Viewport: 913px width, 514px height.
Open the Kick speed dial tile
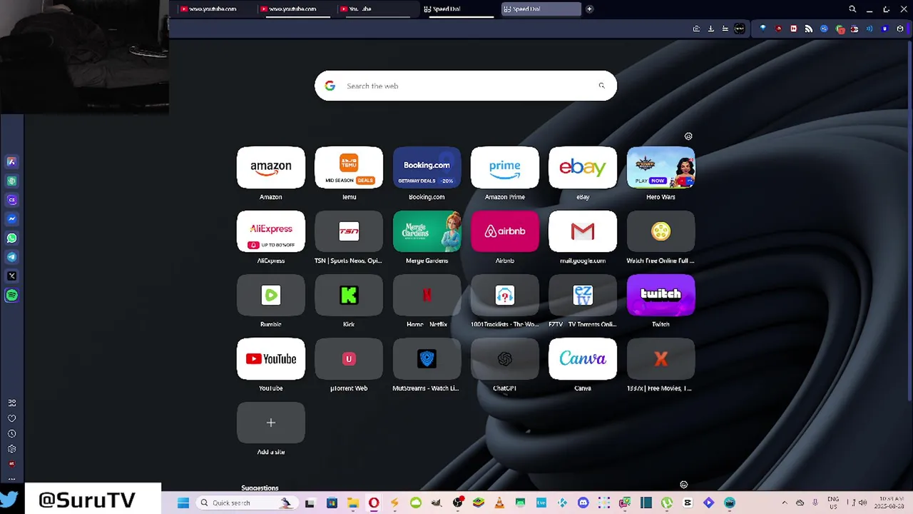(349, 295)
